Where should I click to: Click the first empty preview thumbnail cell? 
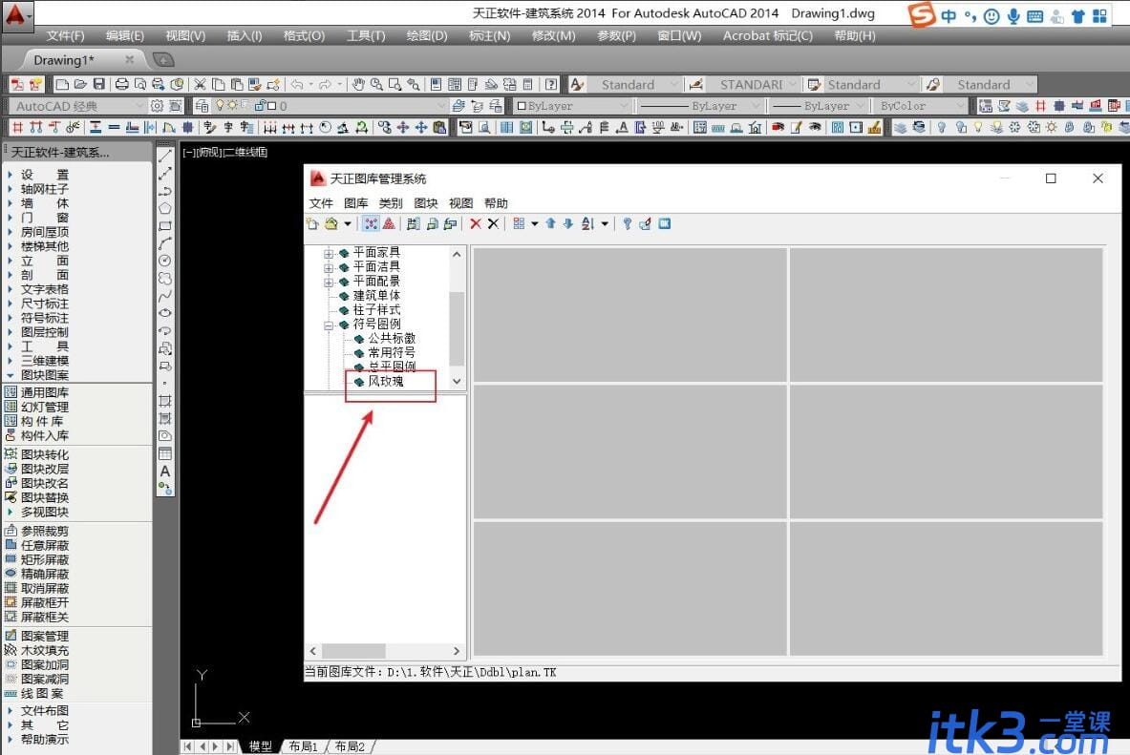629,315
